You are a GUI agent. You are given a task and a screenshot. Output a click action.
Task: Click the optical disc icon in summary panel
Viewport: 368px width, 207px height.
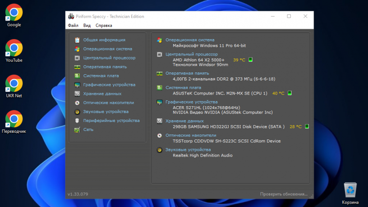point(159,135)
